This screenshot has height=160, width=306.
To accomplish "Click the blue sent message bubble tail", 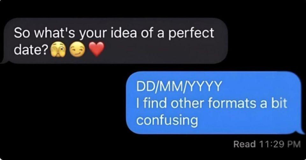I will pos(301,132).
